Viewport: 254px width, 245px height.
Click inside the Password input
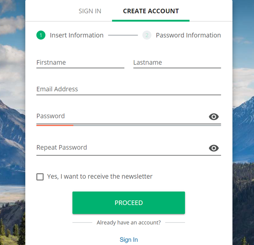(121, 116)
